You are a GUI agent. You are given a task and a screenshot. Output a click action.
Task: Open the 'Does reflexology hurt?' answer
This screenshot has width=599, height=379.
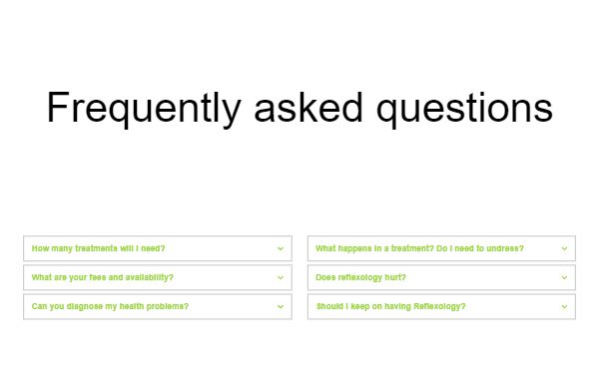tap(441, 277)
